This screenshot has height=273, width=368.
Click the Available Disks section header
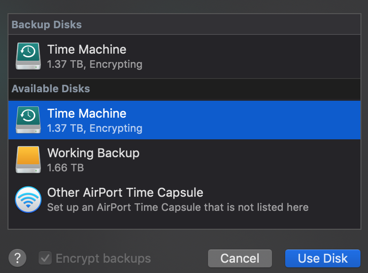pos(51,88)
